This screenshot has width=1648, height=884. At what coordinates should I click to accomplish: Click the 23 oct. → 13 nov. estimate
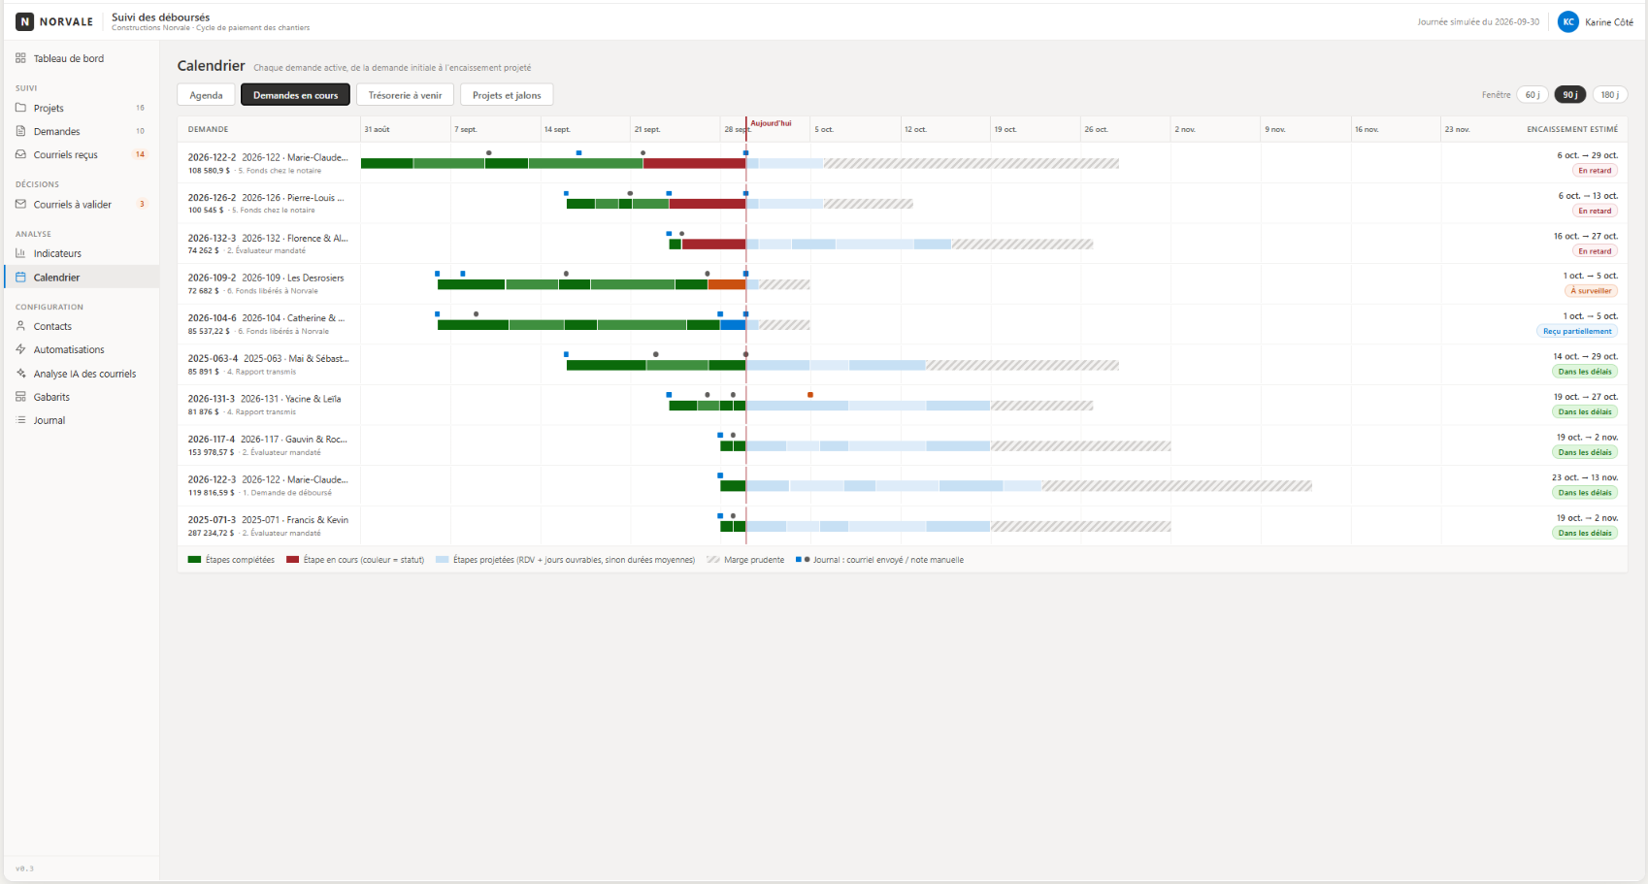pos(1585,477)
